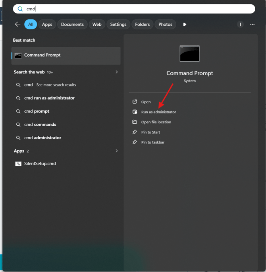
Task: Click the Pin to taskbar pin icon
Action: pos(135,142)
